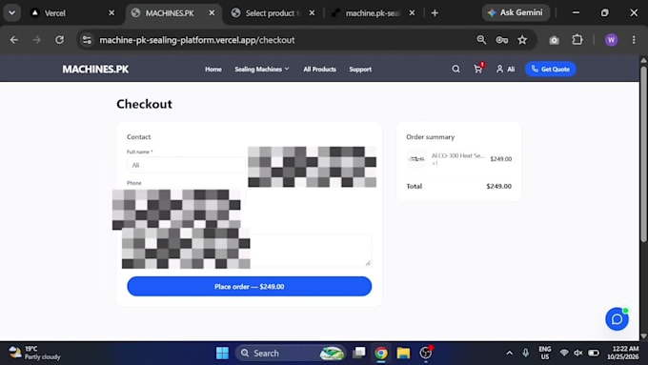Open Chrome from the taskbar

pos(381,353)
